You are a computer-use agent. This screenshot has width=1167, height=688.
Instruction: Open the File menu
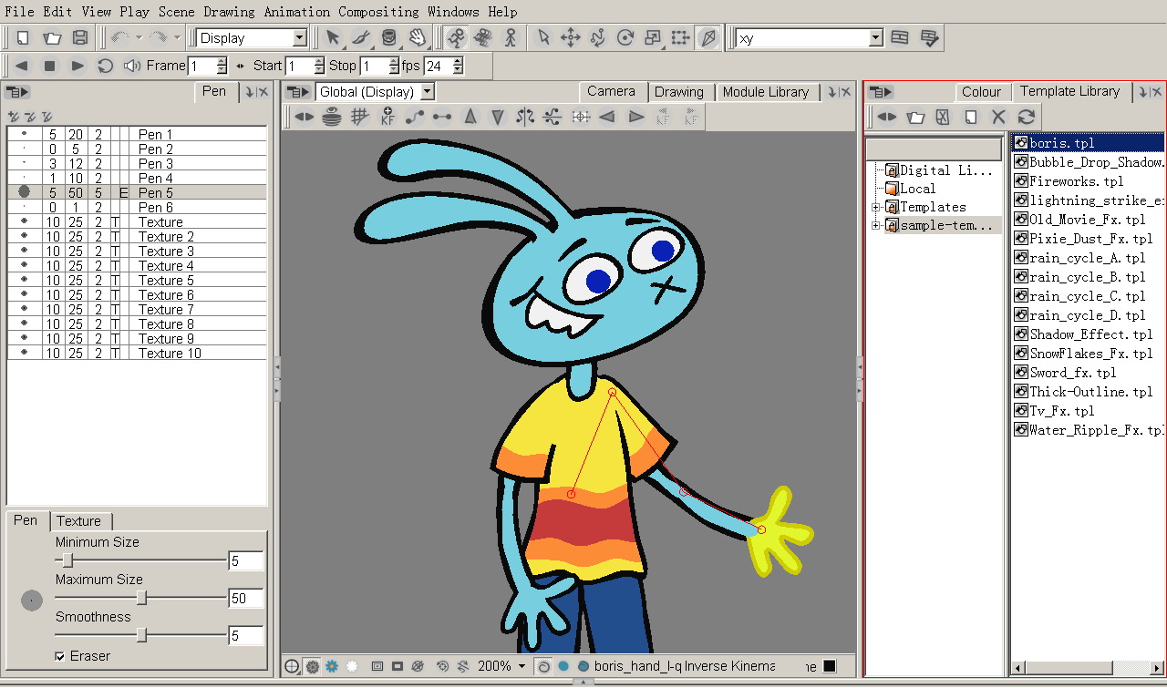click(x=20, y=12)
